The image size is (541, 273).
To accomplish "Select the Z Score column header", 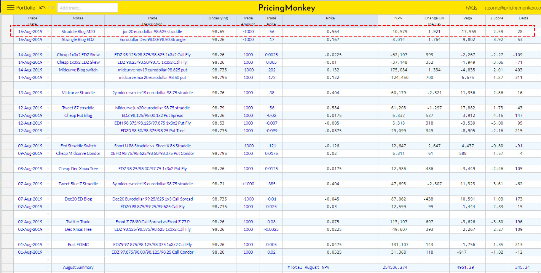I will tap(497, 21).
